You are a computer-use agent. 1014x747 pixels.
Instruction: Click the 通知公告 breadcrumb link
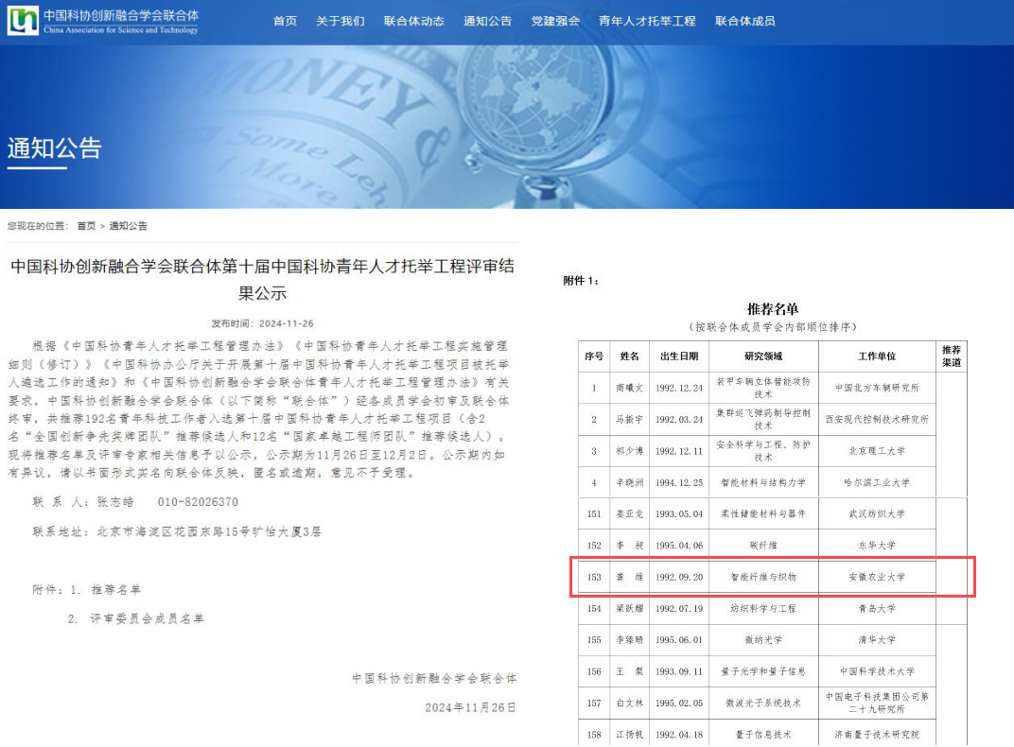pos(129,226)
